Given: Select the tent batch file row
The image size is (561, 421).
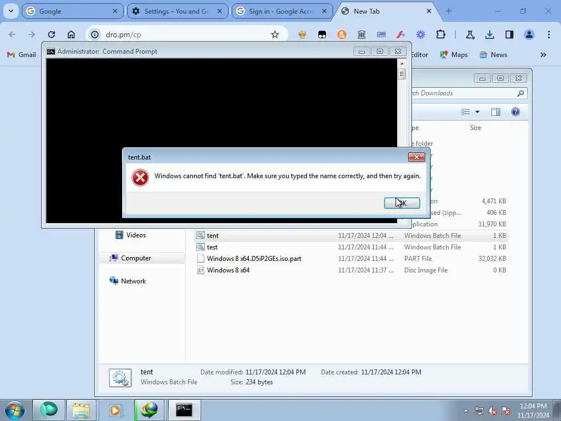Looking at the screenshot, I should pyautogui.click(x=351, y=236).
